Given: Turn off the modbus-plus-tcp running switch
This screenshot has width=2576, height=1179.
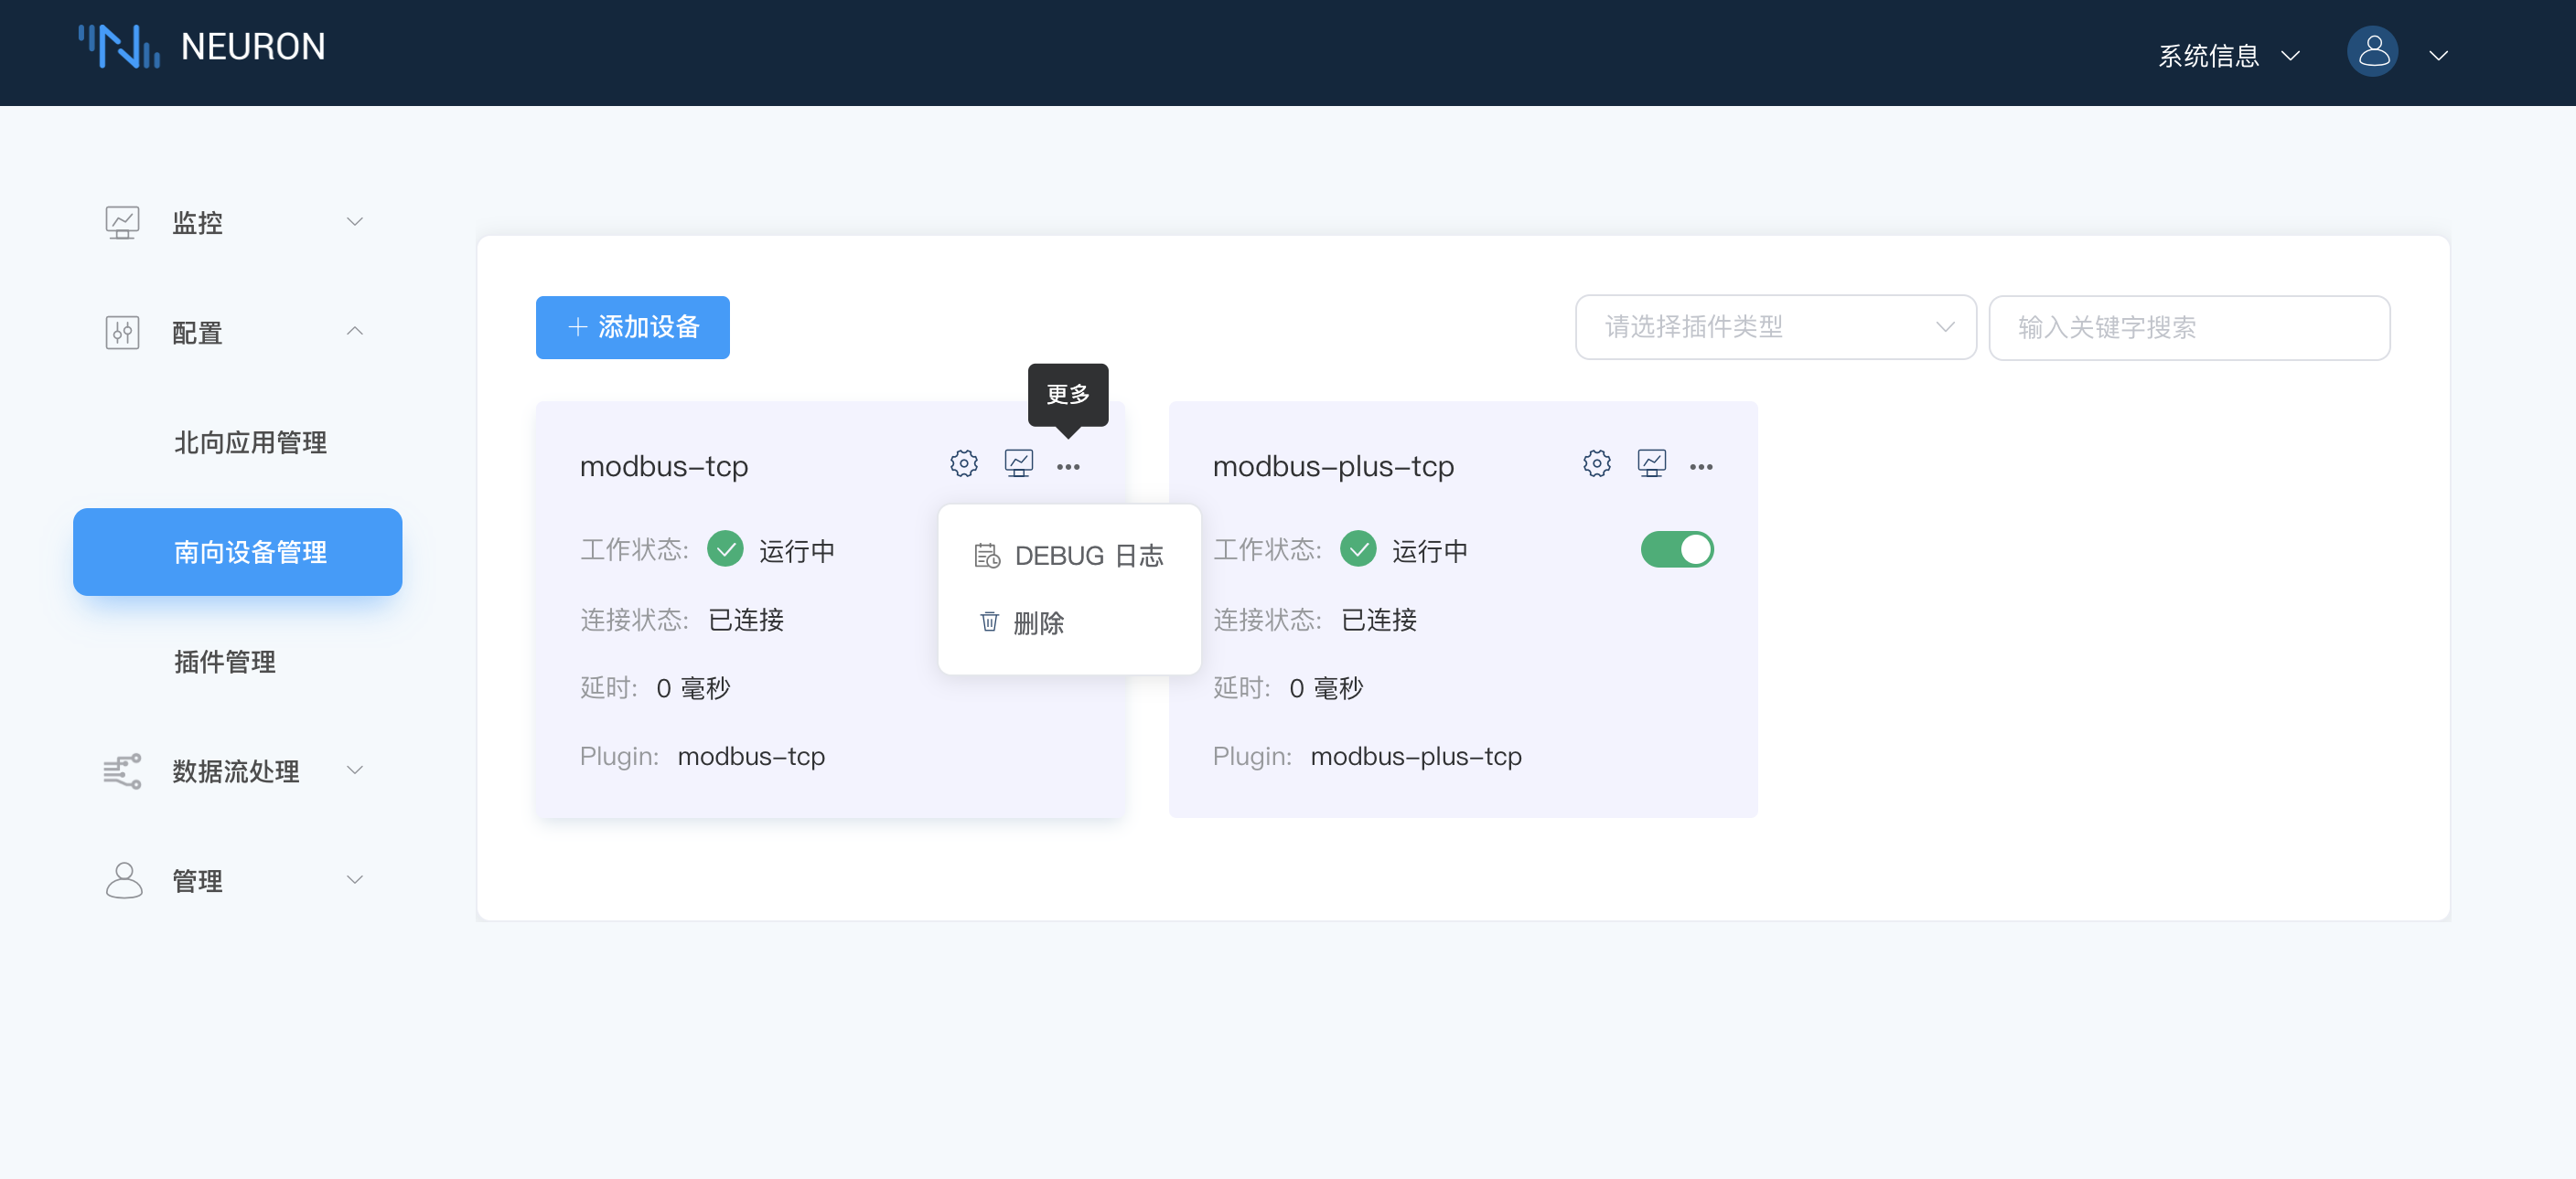Looking at the screenshot, I should point(1677,549).
